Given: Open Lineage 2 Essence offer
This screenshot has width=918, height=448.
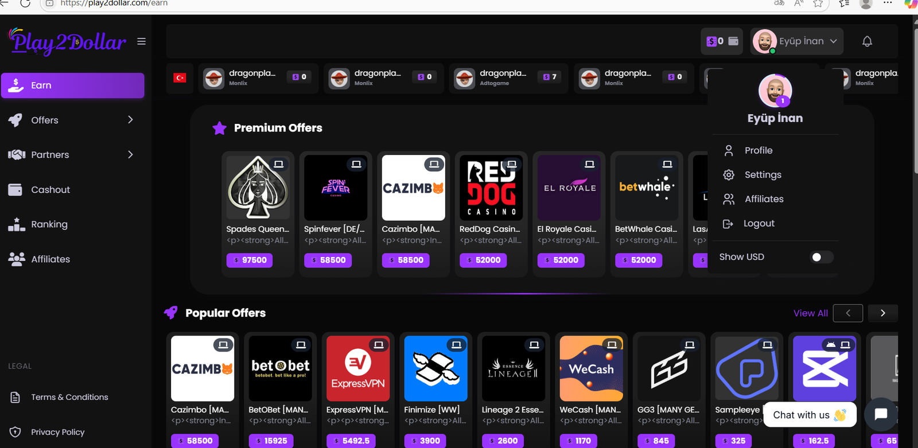Looking at the screenshot, I should 514,390.
